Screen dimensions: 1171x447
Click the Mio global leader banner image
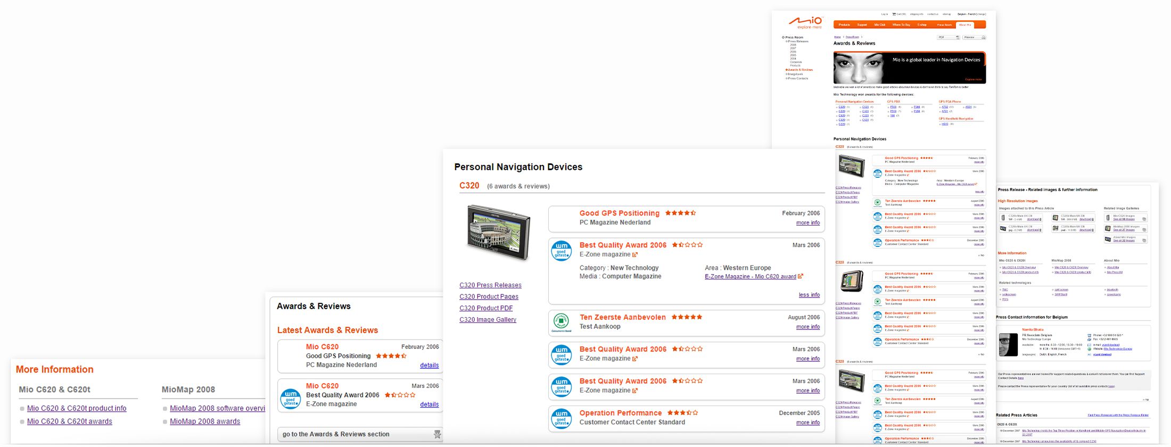click(910, 68)
